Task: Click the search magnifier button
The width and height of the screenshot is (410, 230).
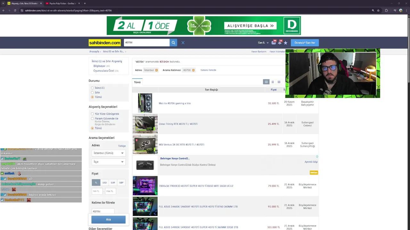Action: [x=173, y=42]
